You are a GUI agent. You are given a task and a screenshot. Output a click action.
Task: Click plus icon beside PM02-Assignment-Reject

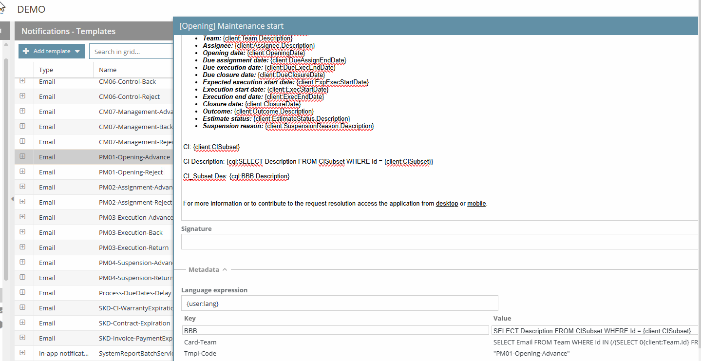pos(22,202)
